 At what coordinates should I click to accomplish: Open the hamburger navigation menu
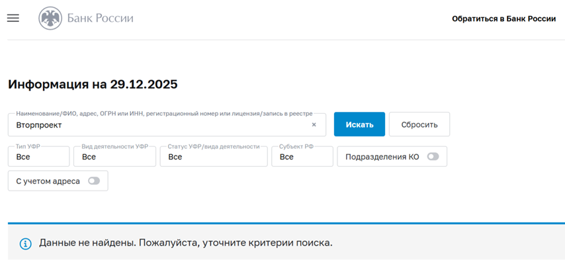coord(13,19)
